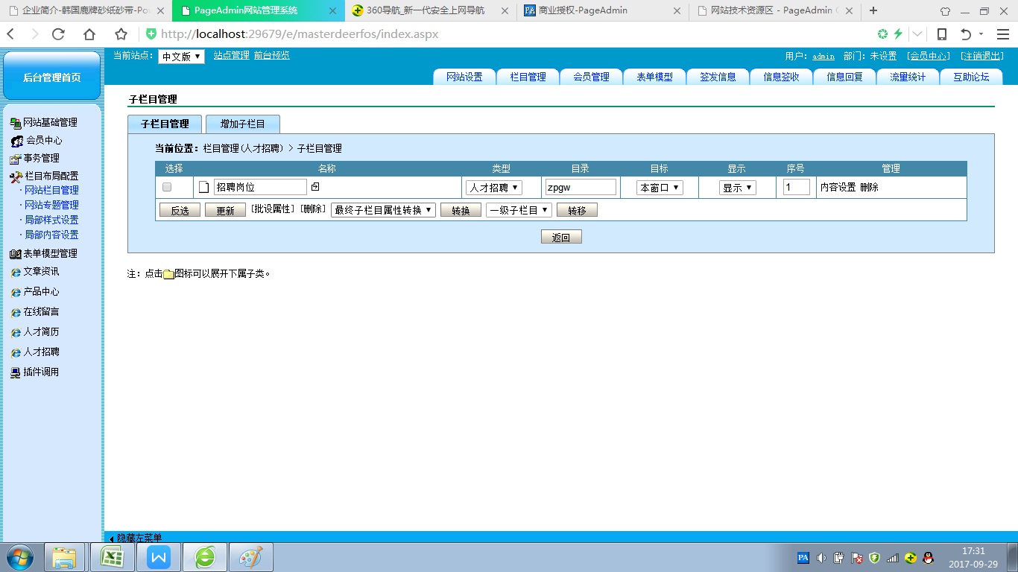Click the Windows Start button

coord(20,557)
